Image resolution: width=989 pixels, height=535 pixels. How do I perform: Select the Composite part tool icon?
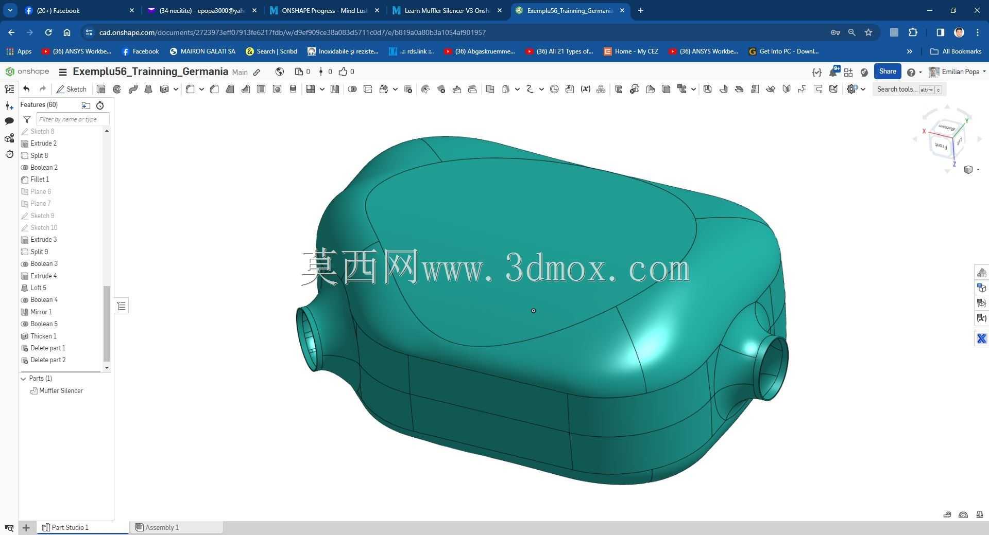pyautogui.click(x=601, y=89)
